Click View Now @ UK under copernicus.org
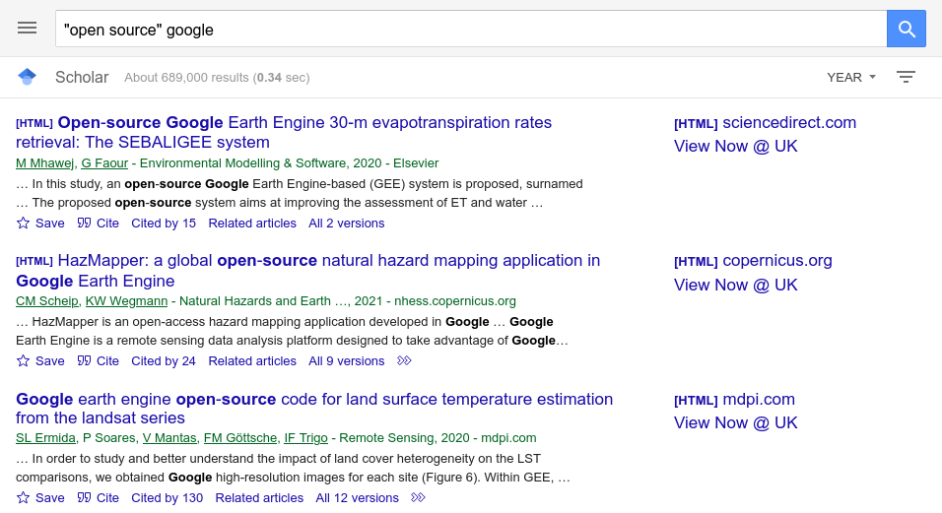The image size is (942, 513). [x=735, y=285]
